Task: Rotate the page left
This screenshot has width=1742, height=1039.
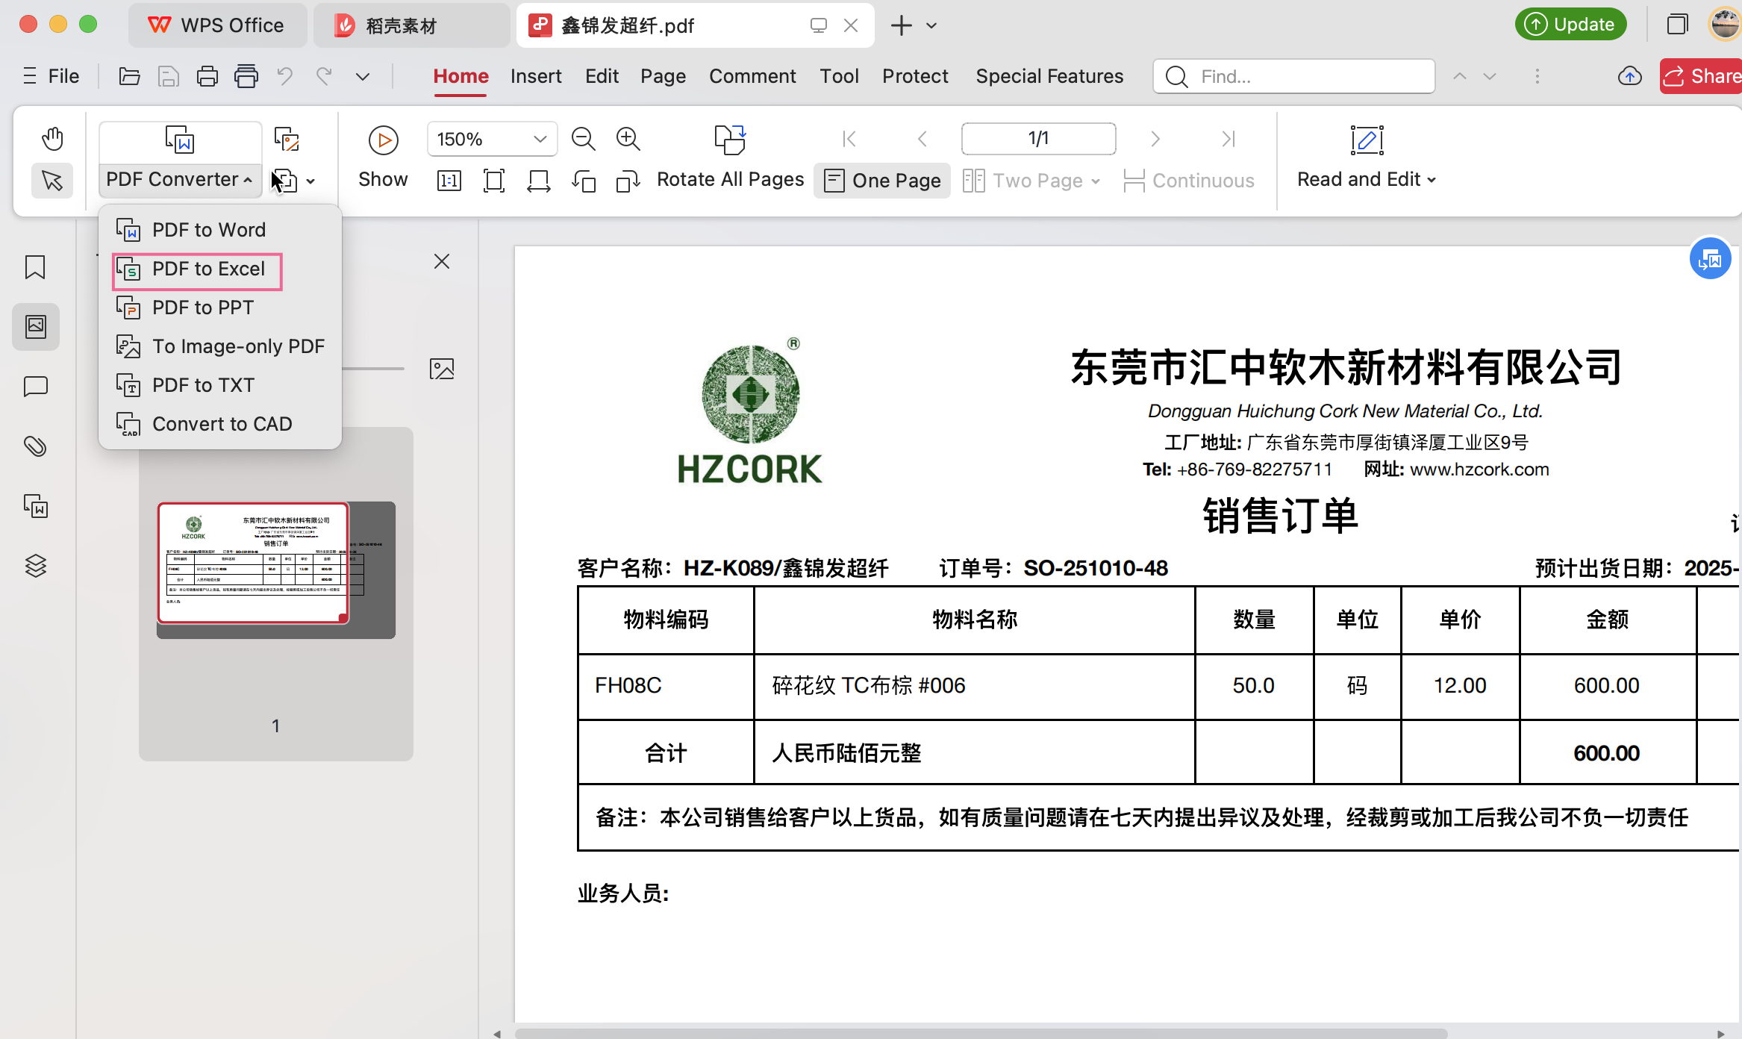Action: [584, 180]
